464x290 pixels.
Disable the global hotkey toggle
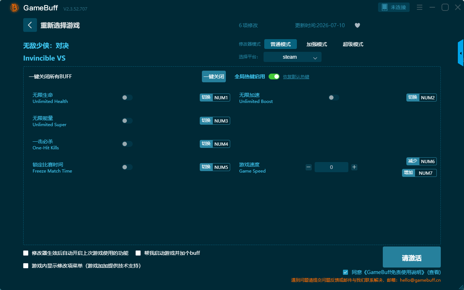coord(274,76)
